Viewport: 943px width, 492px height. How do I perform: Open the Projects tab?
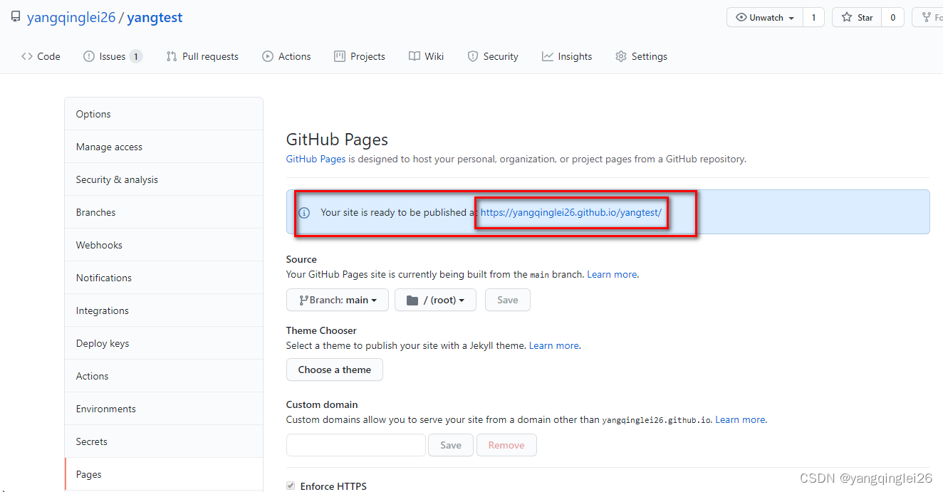[x=360, y=56]
